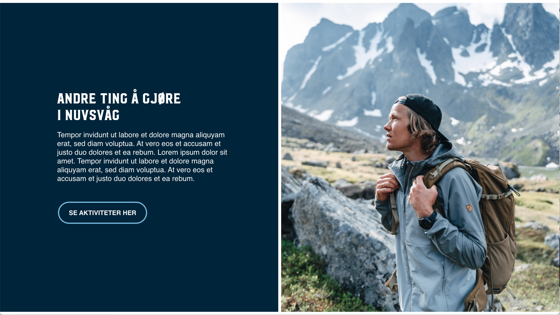
Task: Click the white divider between panels
Action: (x=280, y=157)
